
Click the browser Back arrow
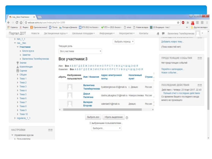[8, 23]
